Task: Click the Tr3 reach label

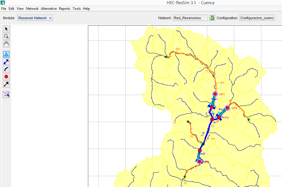Action: click(203, 134)
